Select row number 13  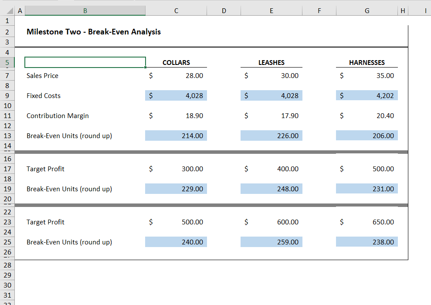[7, 136]
